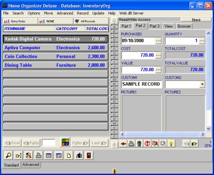Screen dimensions: 214x175
Task: Click the red circular undo icon
Action: tap(147, 144)
